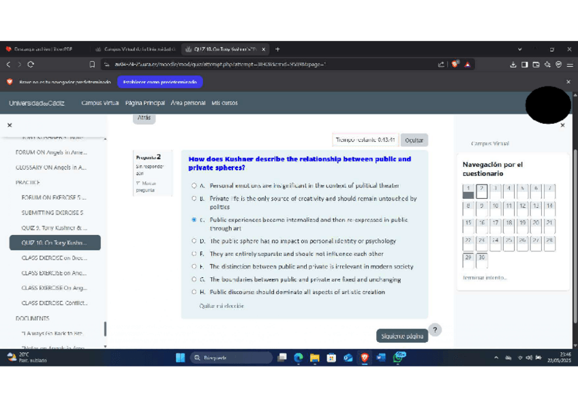The height and width of the screenshot is (408, 578).
Task: Click the Brave Shields lion icon
Action: click(x=455, y=65)
